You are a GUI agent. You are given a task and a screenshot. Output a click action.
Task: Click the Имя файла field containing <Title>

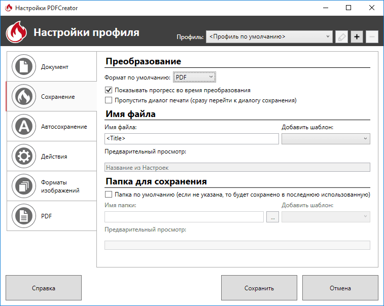[191, 139]
